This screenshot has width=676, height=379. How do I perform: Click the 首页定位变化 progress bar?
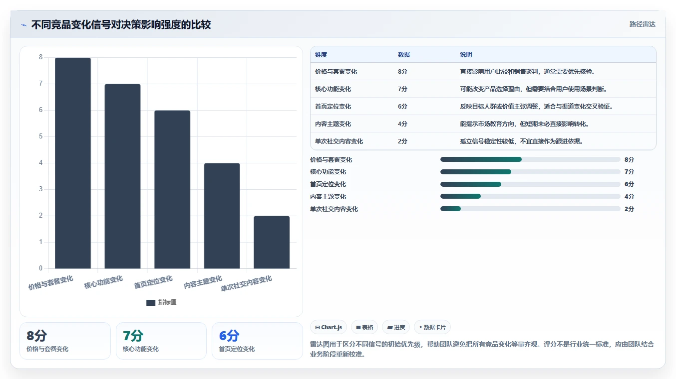click(x=530, y=184)
